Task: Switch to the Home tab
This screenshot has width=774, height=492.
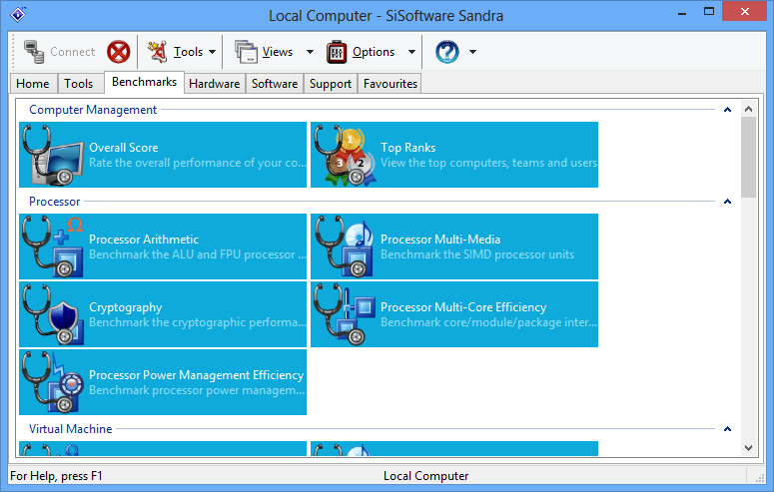Action: click(x=33, y=84)
